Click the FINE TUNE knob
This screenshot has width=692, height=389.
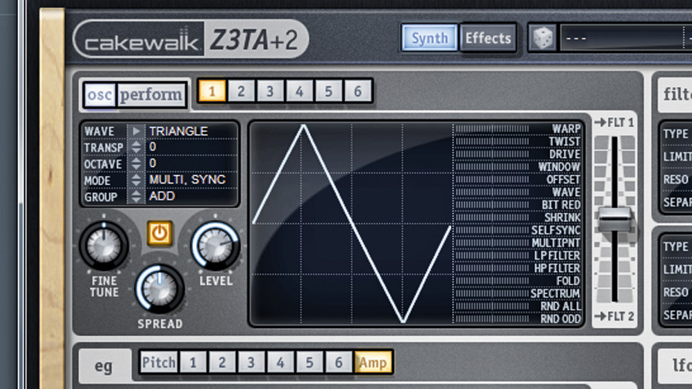point(104,246)
